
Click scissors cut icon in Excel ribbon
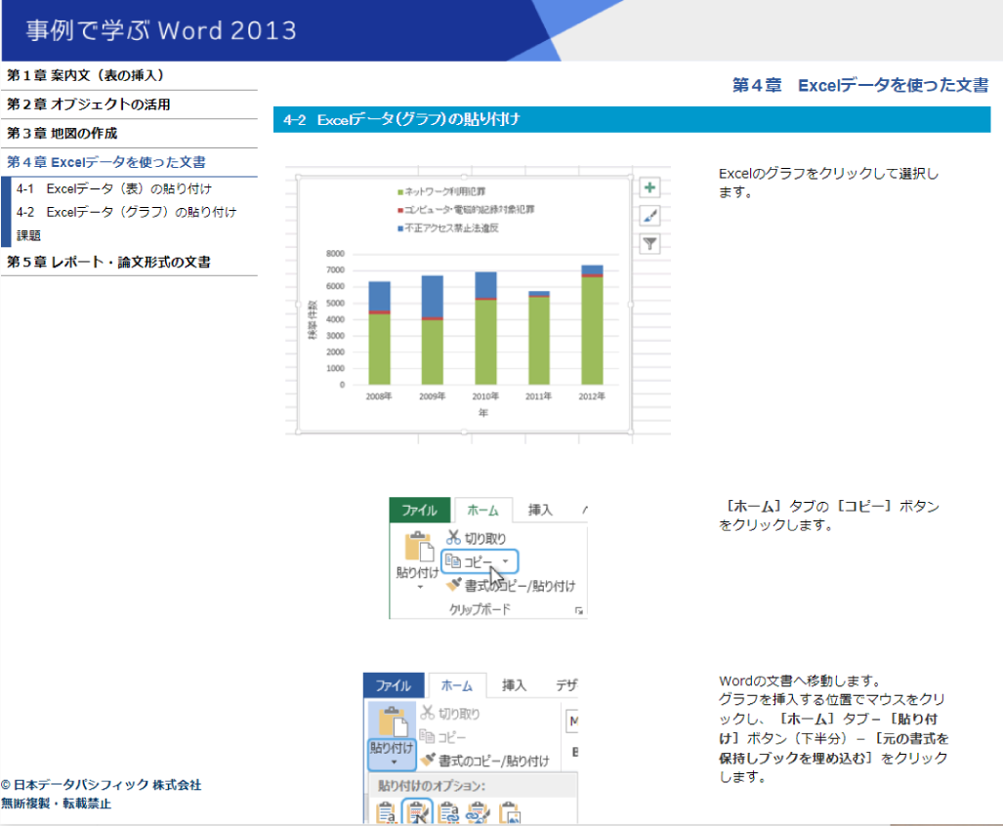(453, 537)
